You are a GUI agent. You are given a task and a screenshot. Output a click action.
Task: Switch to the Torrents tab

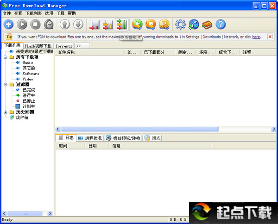[x=64, y=46]
